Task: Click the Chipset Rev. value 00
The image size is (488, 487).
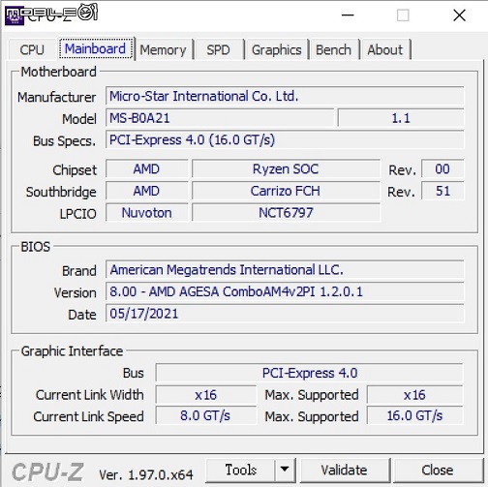Action: pyautogui.click(x=442, y=168)
